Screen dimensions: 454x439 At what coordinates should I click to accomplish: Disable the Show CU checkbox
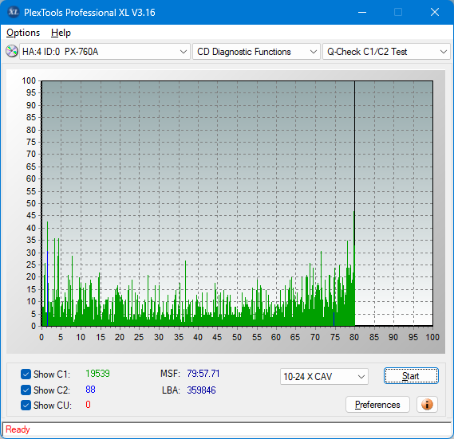tap(26, 406)
